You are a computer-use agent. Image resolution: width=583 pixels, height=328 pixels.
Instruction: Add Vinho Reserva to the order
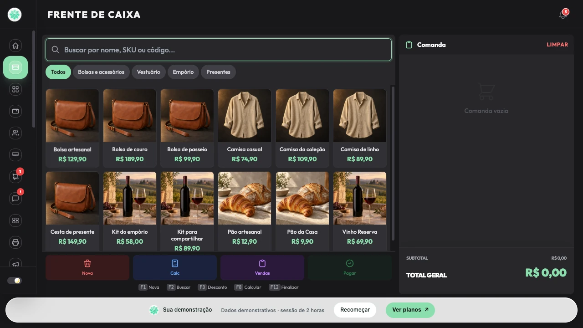[x=360, y=210]
